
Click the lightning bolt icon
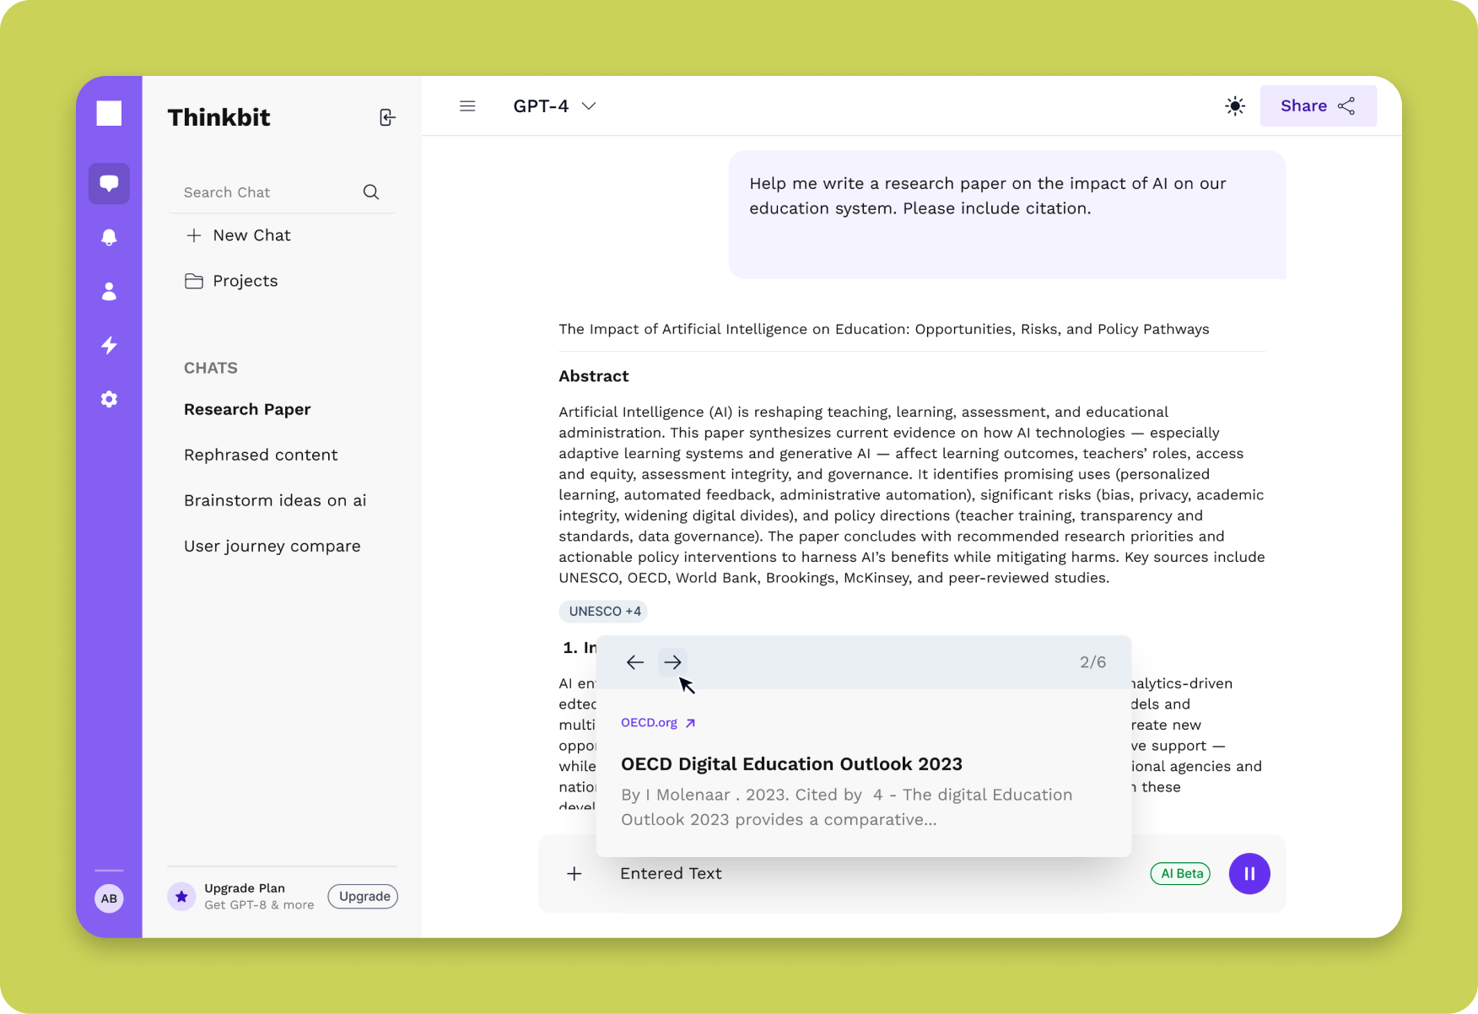(109, 345)
